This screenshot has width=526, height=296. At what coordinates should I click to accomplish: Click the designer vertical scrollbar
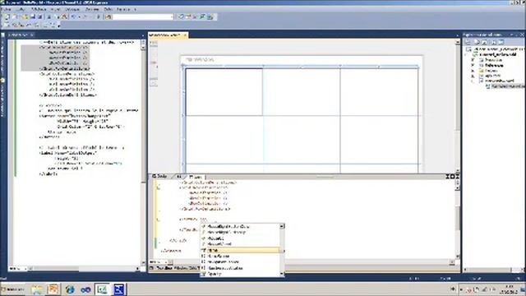pos(458,105)
